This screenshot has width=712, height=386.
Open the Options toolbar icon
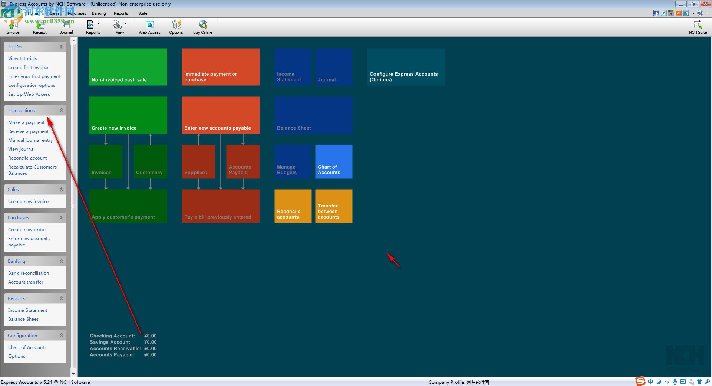point(176,27)
